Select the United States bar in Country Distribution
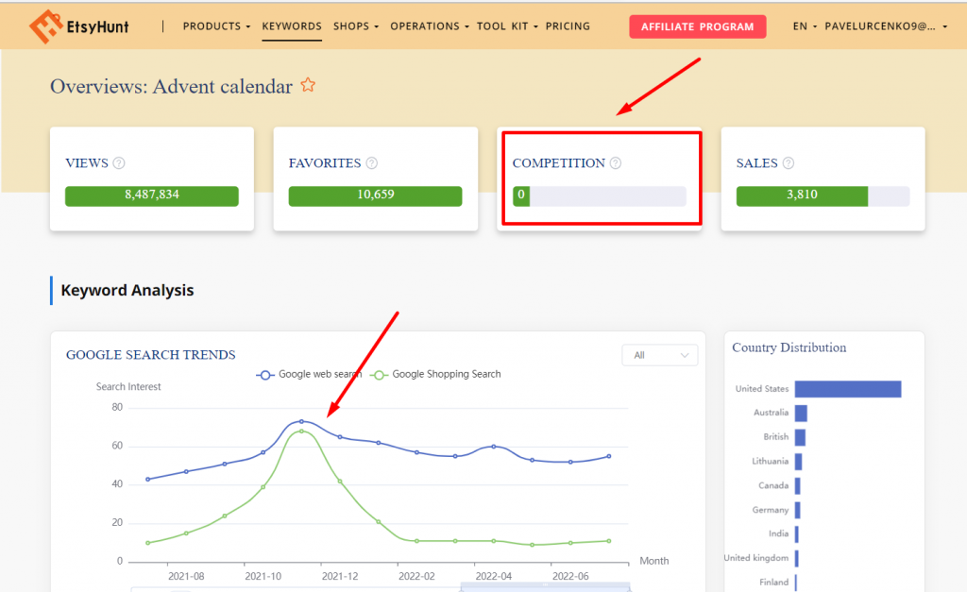Image resolution: width=967 pixels, height=592 pixels. tap(847, 389)
